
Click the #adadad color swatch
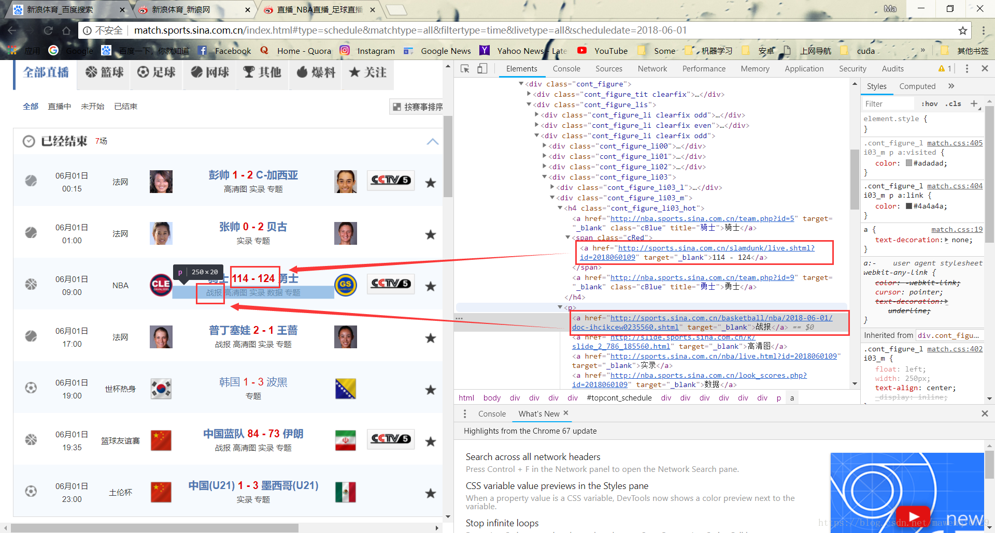pos(909,163)
